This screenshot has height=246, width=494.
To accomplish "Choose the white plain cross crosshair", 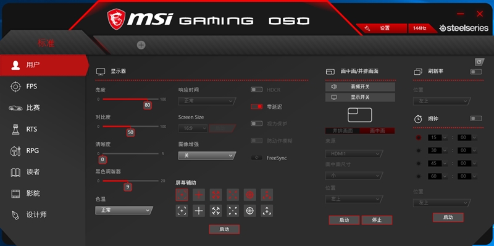I will [x=199, y=211].
